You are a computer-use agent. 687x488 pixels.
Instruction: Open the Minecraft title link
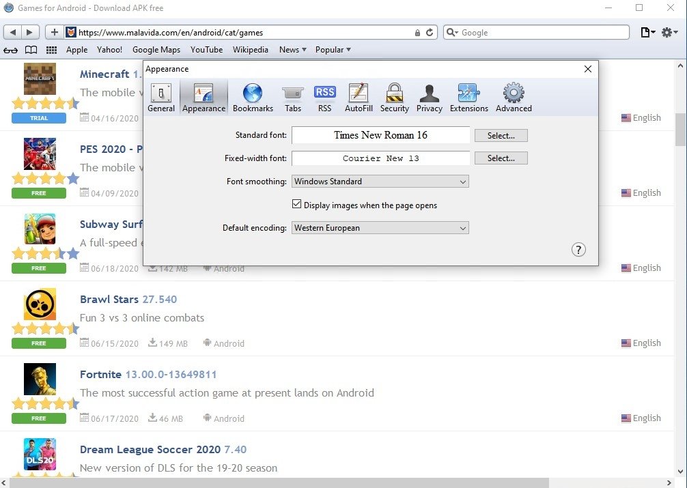pyautogui.click(x=104, y=74)
